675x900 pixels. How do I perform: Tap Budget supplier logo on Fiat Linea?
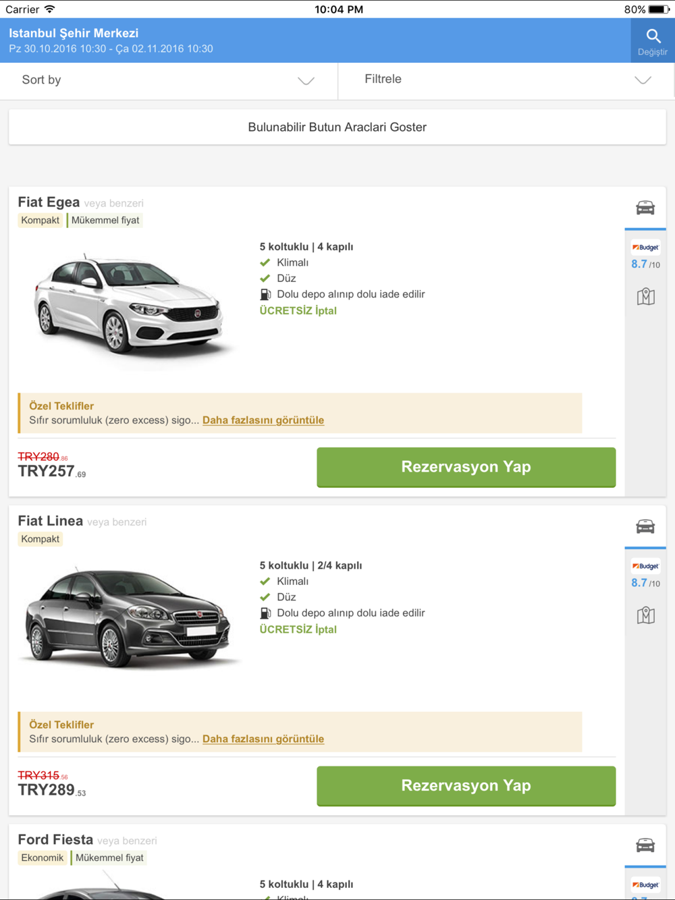point(645,566)
